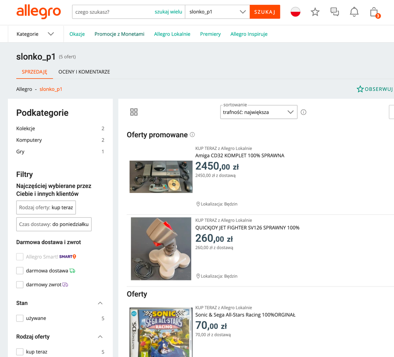
Task: Open Allegro Inspiruje menu item
Action: point(249,34)
